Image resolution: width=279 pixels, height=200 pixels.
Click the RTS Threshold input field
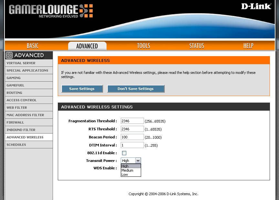pos(132,129)
